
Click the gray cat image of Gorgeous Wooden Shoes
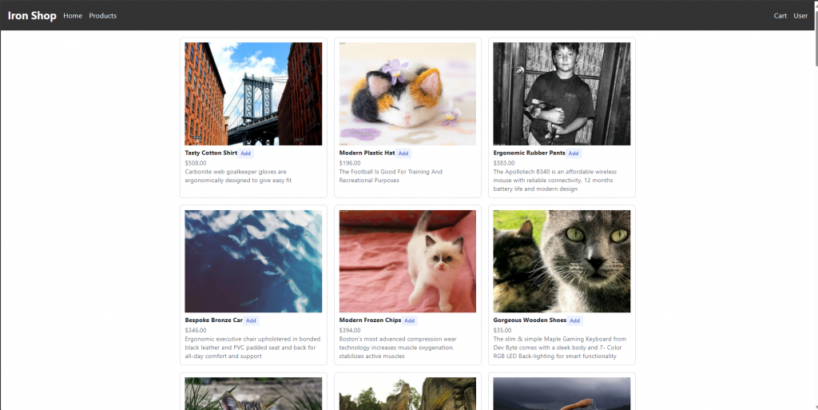[562, 261]
